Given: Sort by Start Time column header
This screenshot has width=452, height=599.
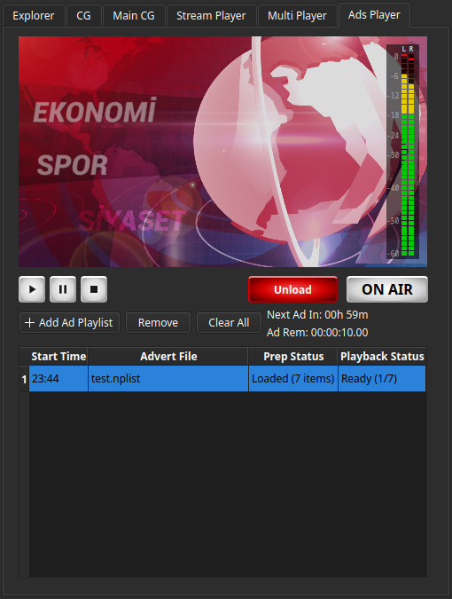Looking at the screenshot, I should click(58, 357).
